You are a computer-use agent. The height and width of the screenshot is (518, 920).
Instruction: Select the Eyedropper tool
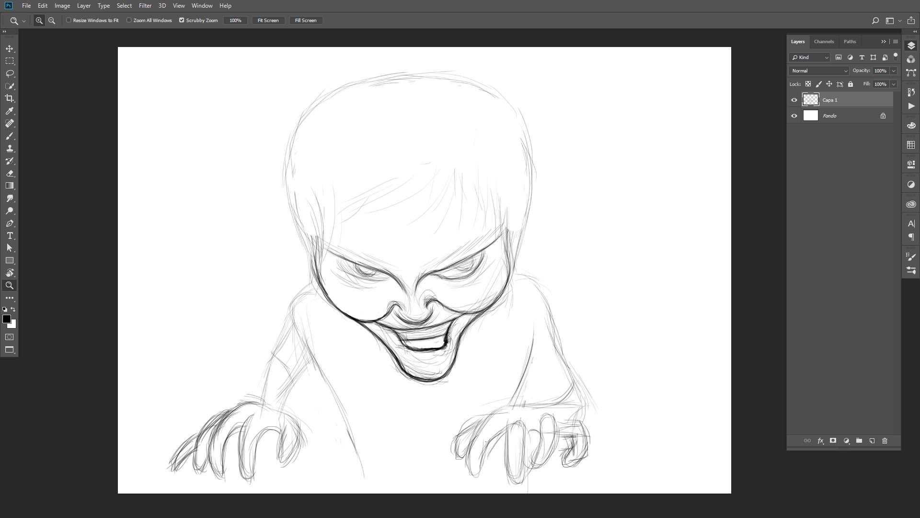[10, 111]
